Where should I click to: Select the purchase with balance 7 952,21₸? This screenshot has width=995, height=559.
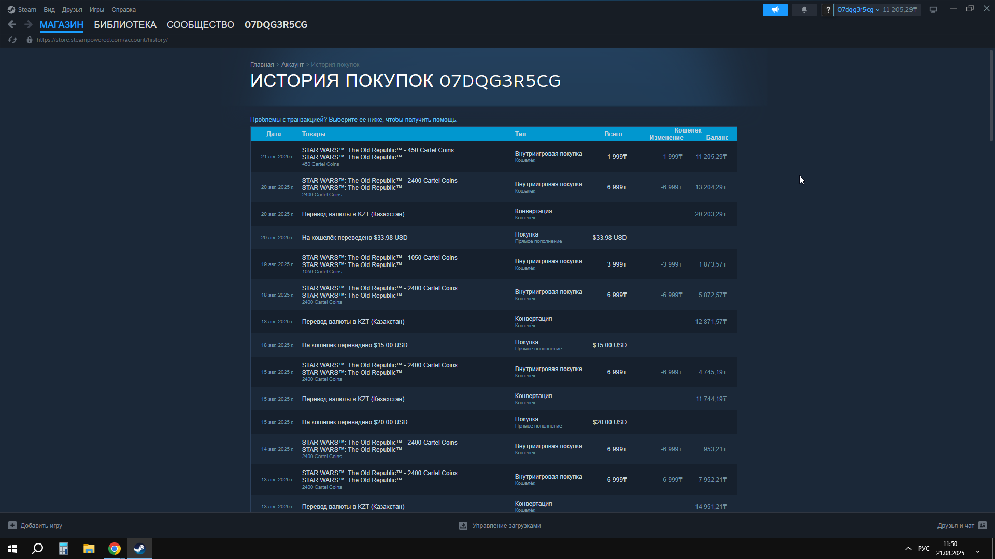(493, 480)
